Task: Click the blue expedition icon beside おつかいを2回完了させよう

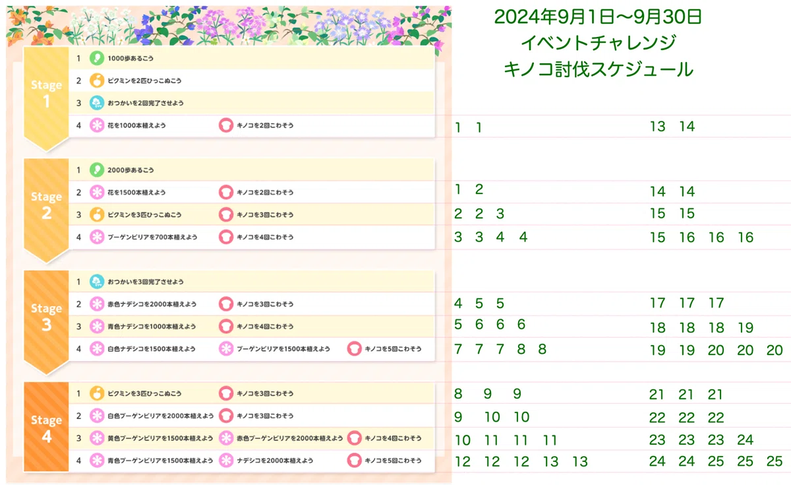Action: (x=97, y=103)
